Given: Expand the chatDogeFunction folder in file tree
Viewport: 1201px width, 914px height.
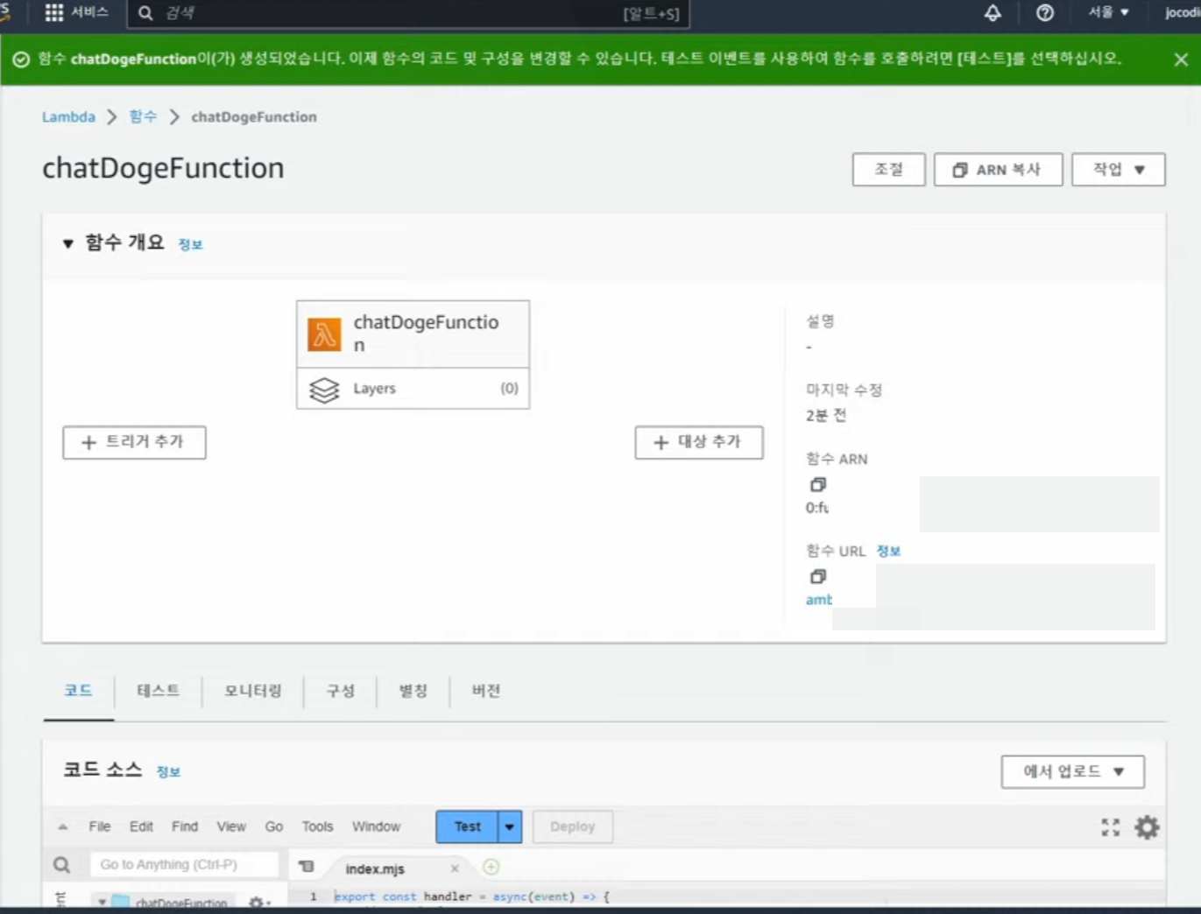Looking at the screenshot, I should coord(102,902).
